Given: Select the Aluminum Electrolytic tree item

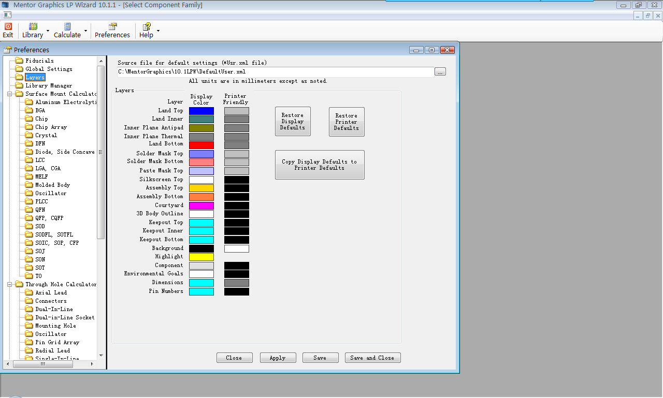Looking at the screenshot, I should [x=66, y=102].
